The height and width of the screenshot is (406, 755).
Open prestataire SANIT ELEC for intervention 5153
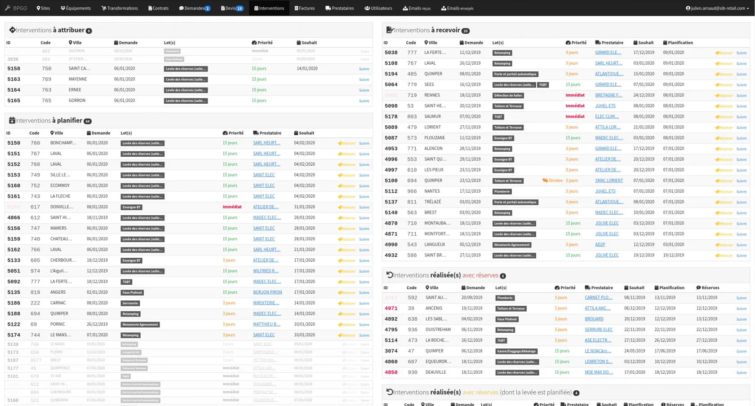(x=264, y=175)
